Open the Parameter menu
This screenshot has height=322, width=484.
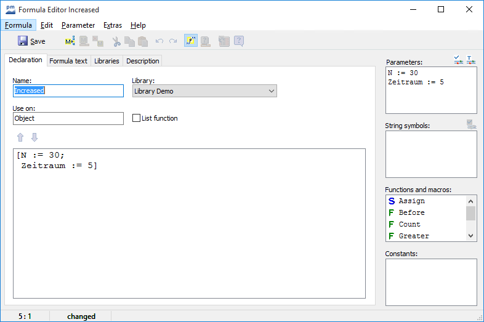[78, 25]
